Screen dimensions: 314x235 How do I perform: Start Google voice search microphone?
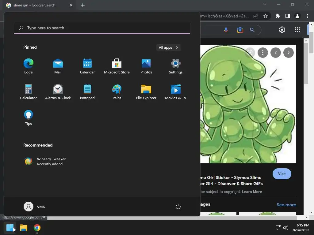click(226, 30)
